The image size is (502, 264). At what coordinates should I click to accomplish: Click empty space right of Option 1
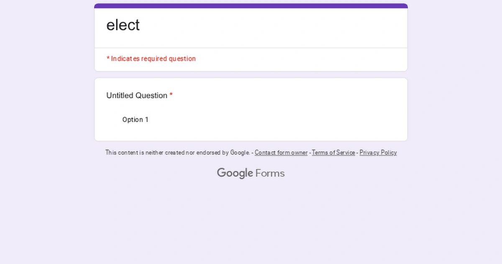pos(272,120)
